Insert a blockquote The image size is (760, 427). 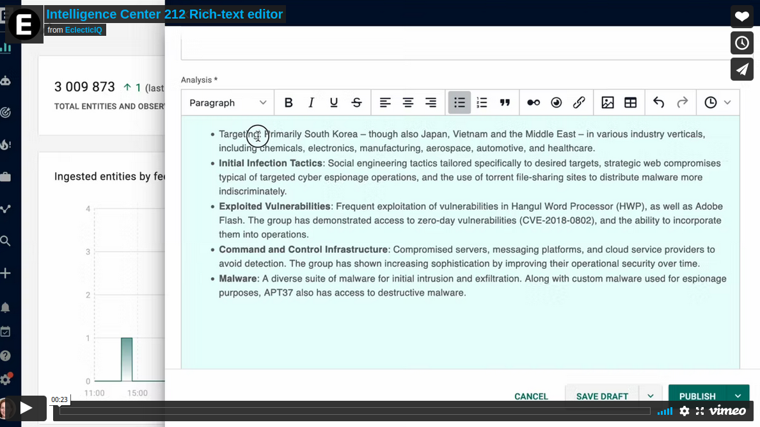504,102
